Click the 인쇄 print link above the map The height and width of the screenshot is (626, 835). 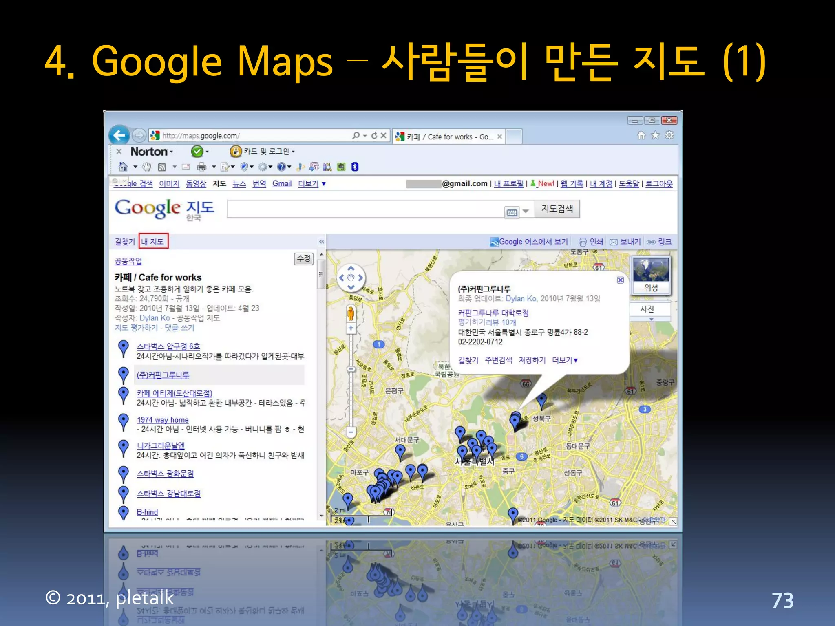pyautogui.click(x=591, y=242)
